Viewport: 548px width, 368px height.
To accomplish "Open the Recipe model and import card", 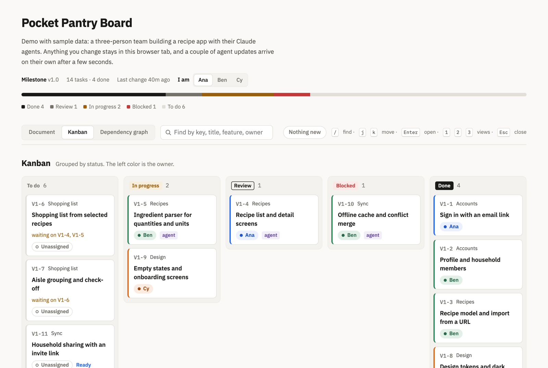I will click(x=478, y=318).
